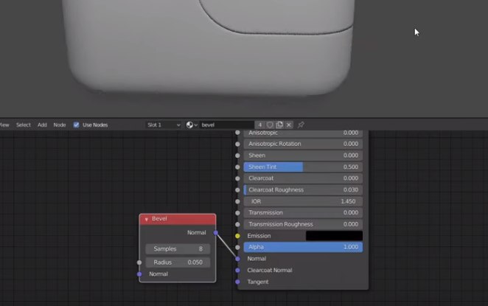Image resolution: width=488 pixels, height=306 pixels.
Task: Click the Clearcoat Roughness input socket
Action: pyautogui.click(x=237, y=190)
